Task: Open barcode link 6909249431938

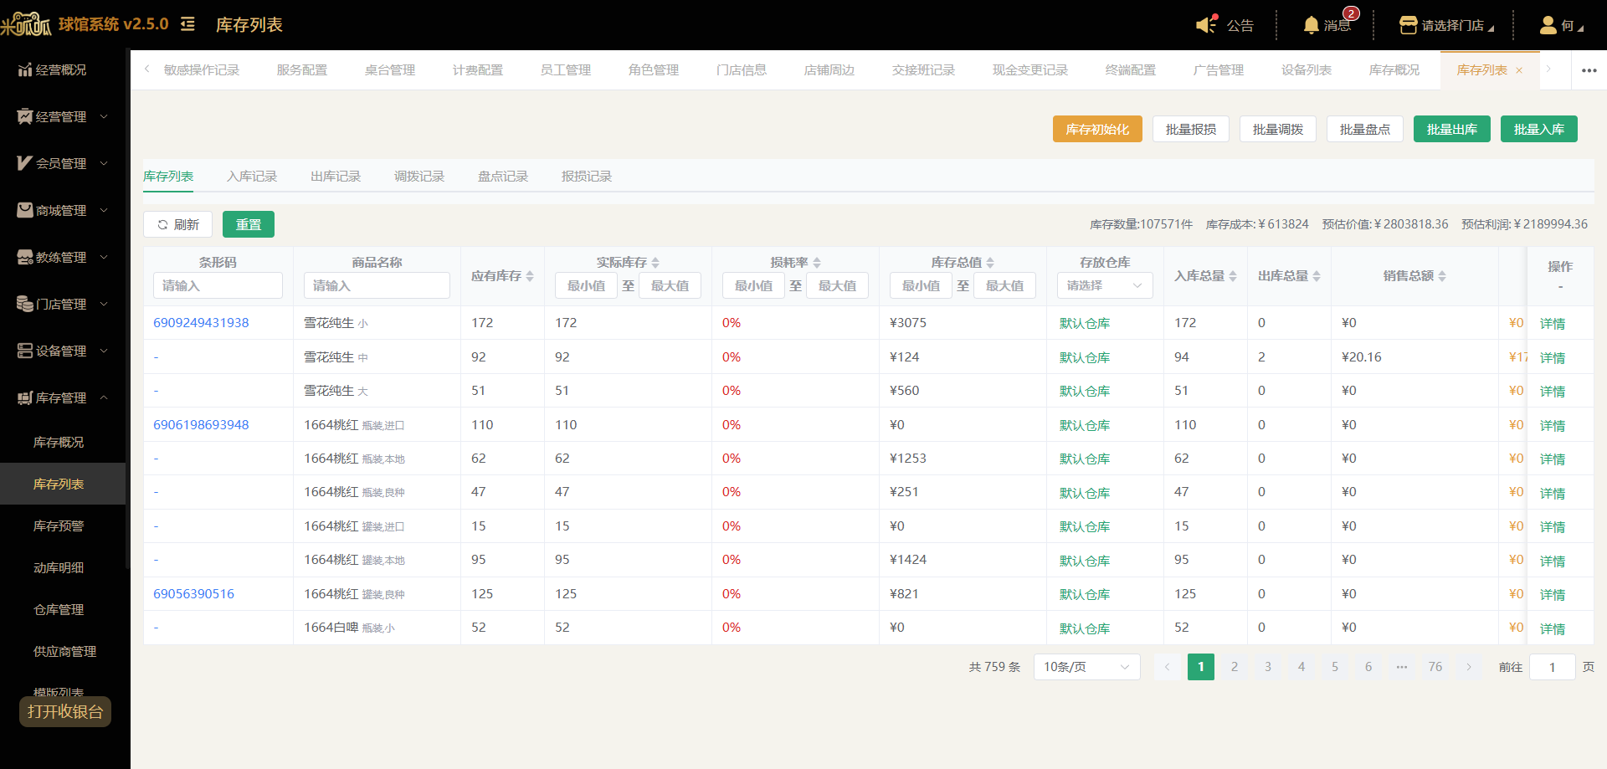Action: (201, 323)
